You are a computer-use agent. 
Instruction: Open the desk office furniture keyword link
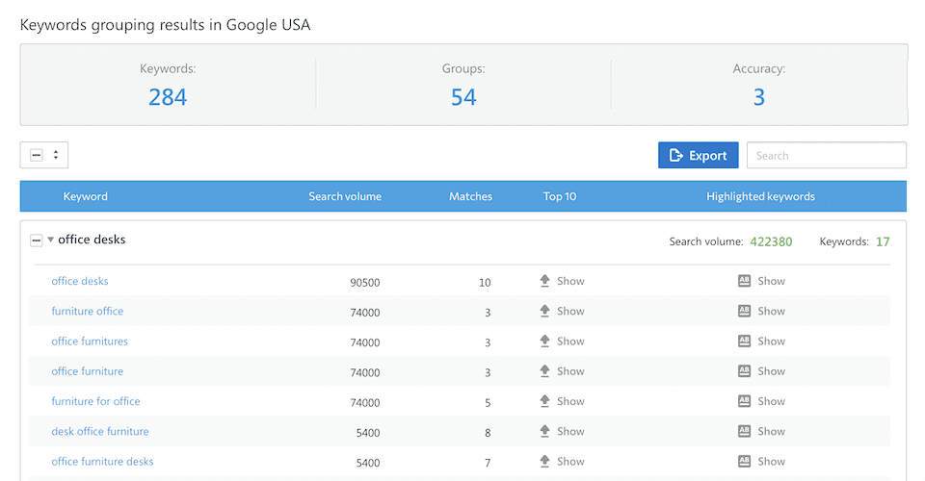100,431
